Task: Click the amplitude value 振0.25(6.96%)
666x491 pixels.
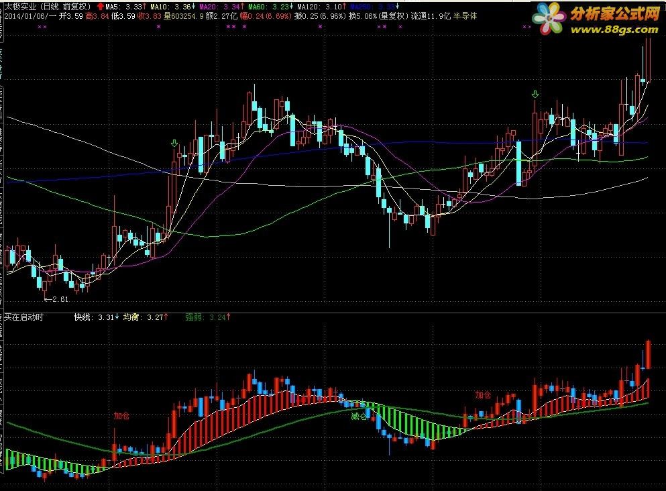Action: [x=321, y=16]
